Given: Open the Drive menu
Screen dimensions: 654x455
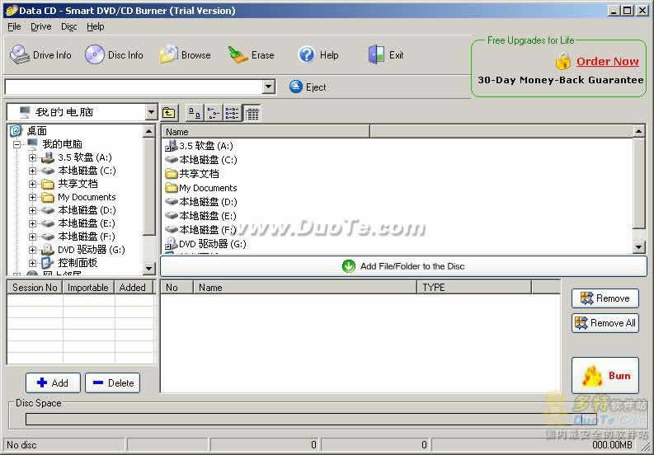Looking at the screenshot, I should click(41, 26).
